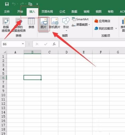Select column D header
Screen dimensions: 125x135
pos(67,52)
